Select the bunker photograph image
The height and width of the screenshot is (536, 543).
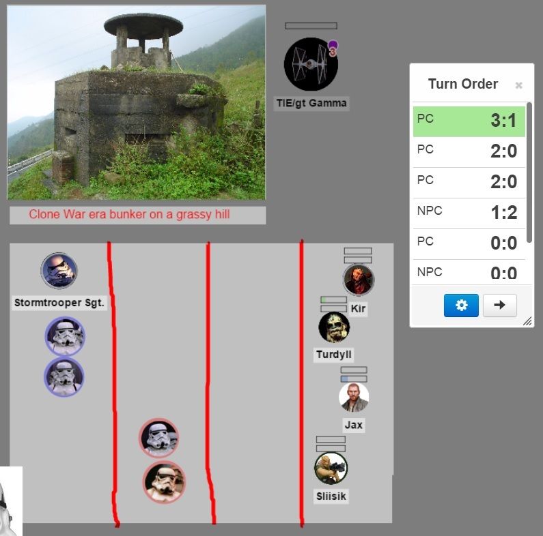pyautogui.click(x=136, y=102)
